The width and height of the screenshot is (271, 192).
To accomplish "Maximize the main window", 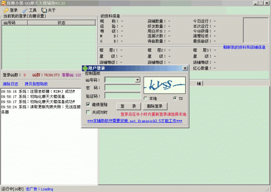I will tap(261, 3).
